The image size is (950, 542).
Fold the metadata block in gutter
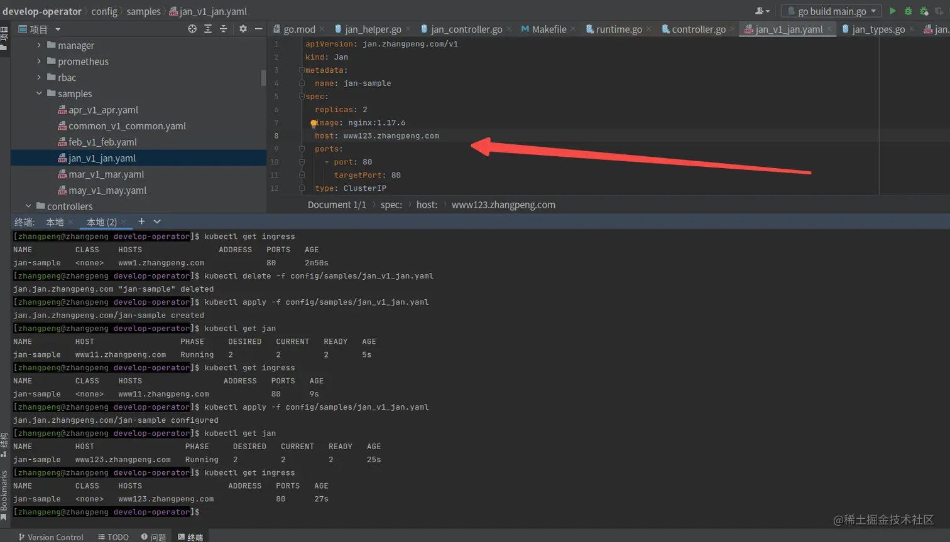(302, 70)
